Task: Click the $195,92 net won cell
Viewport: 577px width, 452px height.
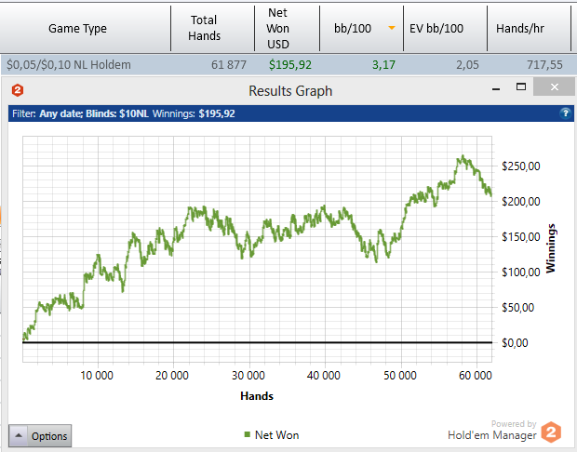Action: pos(290,65)
